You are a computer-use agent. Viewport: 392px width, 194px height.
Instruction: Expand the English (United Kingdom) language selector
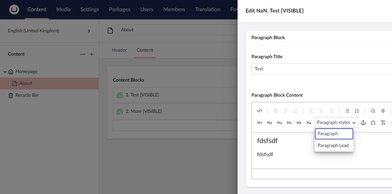[x=88, y=31]
